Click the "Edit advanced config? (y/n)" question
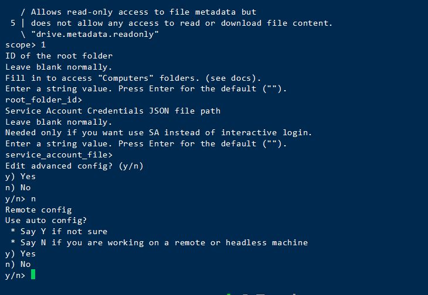 [x=74, y=166]
